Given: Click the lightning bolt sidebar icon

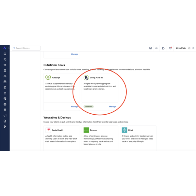Looking at the screenshot, I should (x=5, y=126).
